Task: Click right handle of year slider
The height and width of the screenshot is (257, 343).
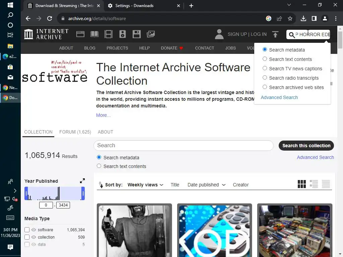Action: click(x=83, y=193)
